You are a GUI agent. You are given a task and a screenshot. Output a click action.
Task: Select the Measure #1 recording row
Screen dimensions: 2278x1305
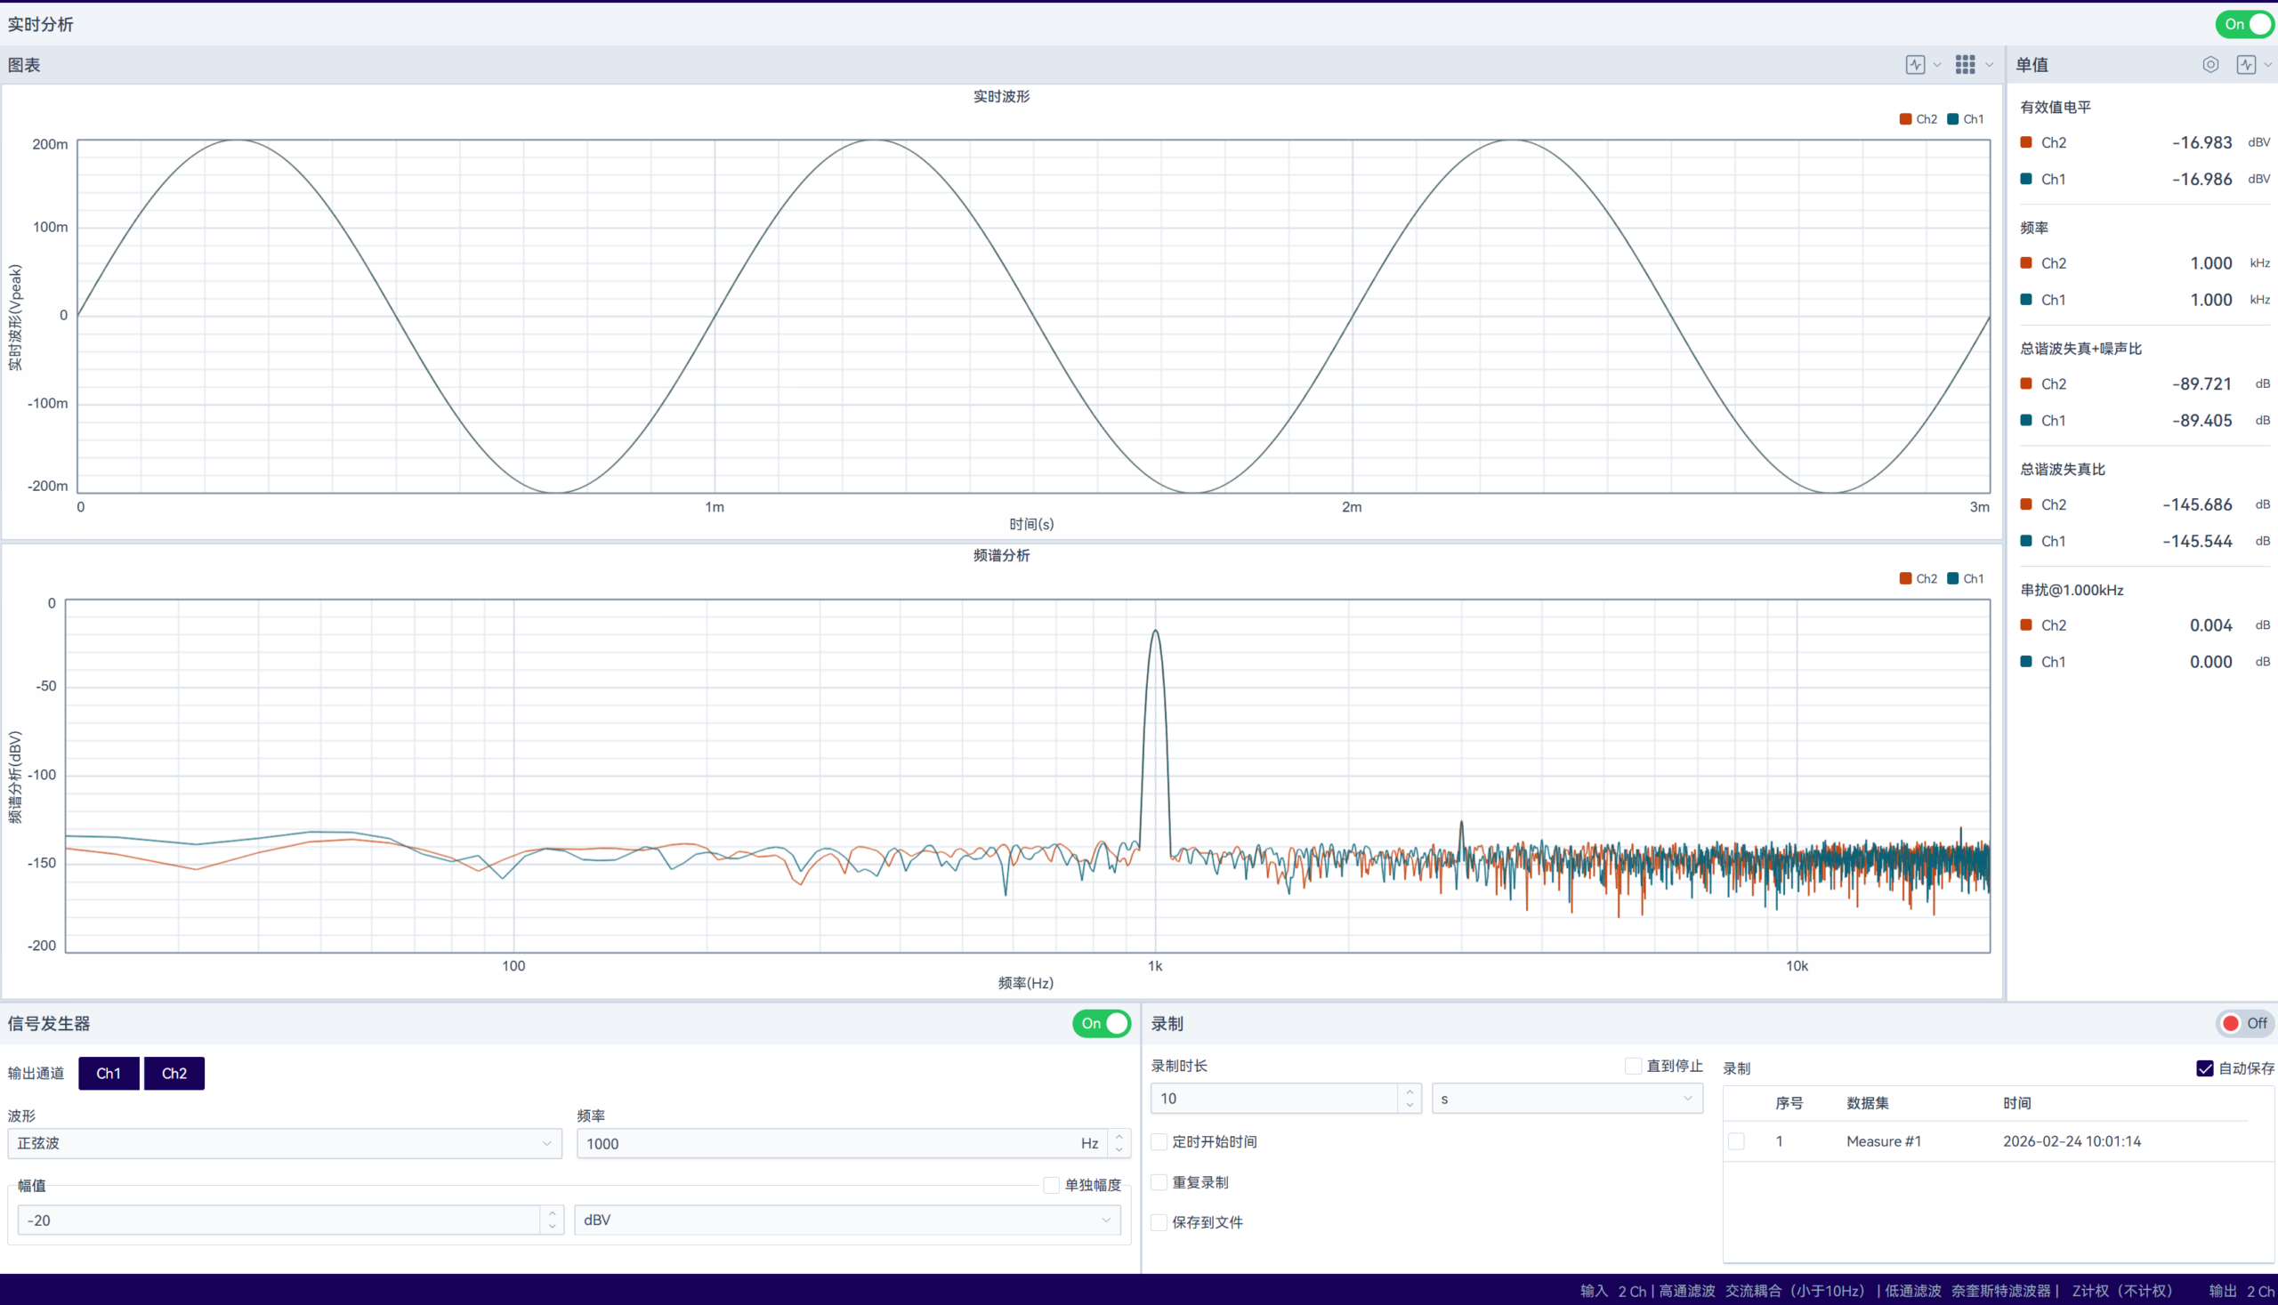tap(1883, 1142)
